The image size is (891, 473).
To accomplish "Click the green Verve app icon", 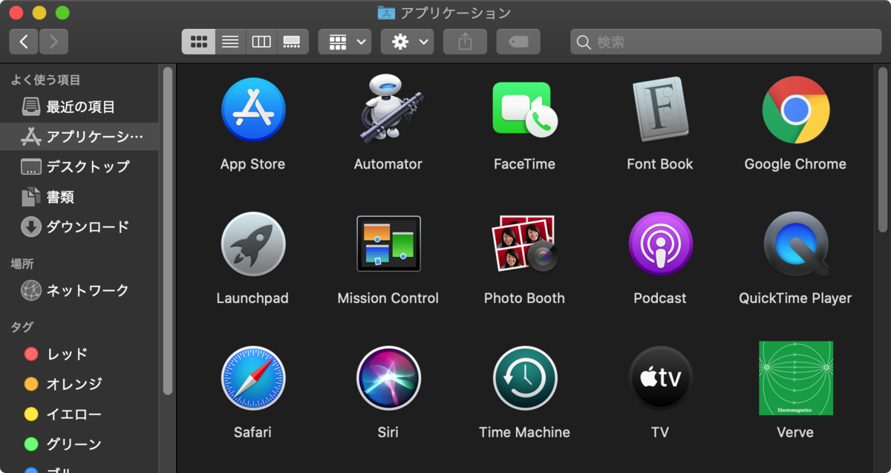I will point(795,378).
